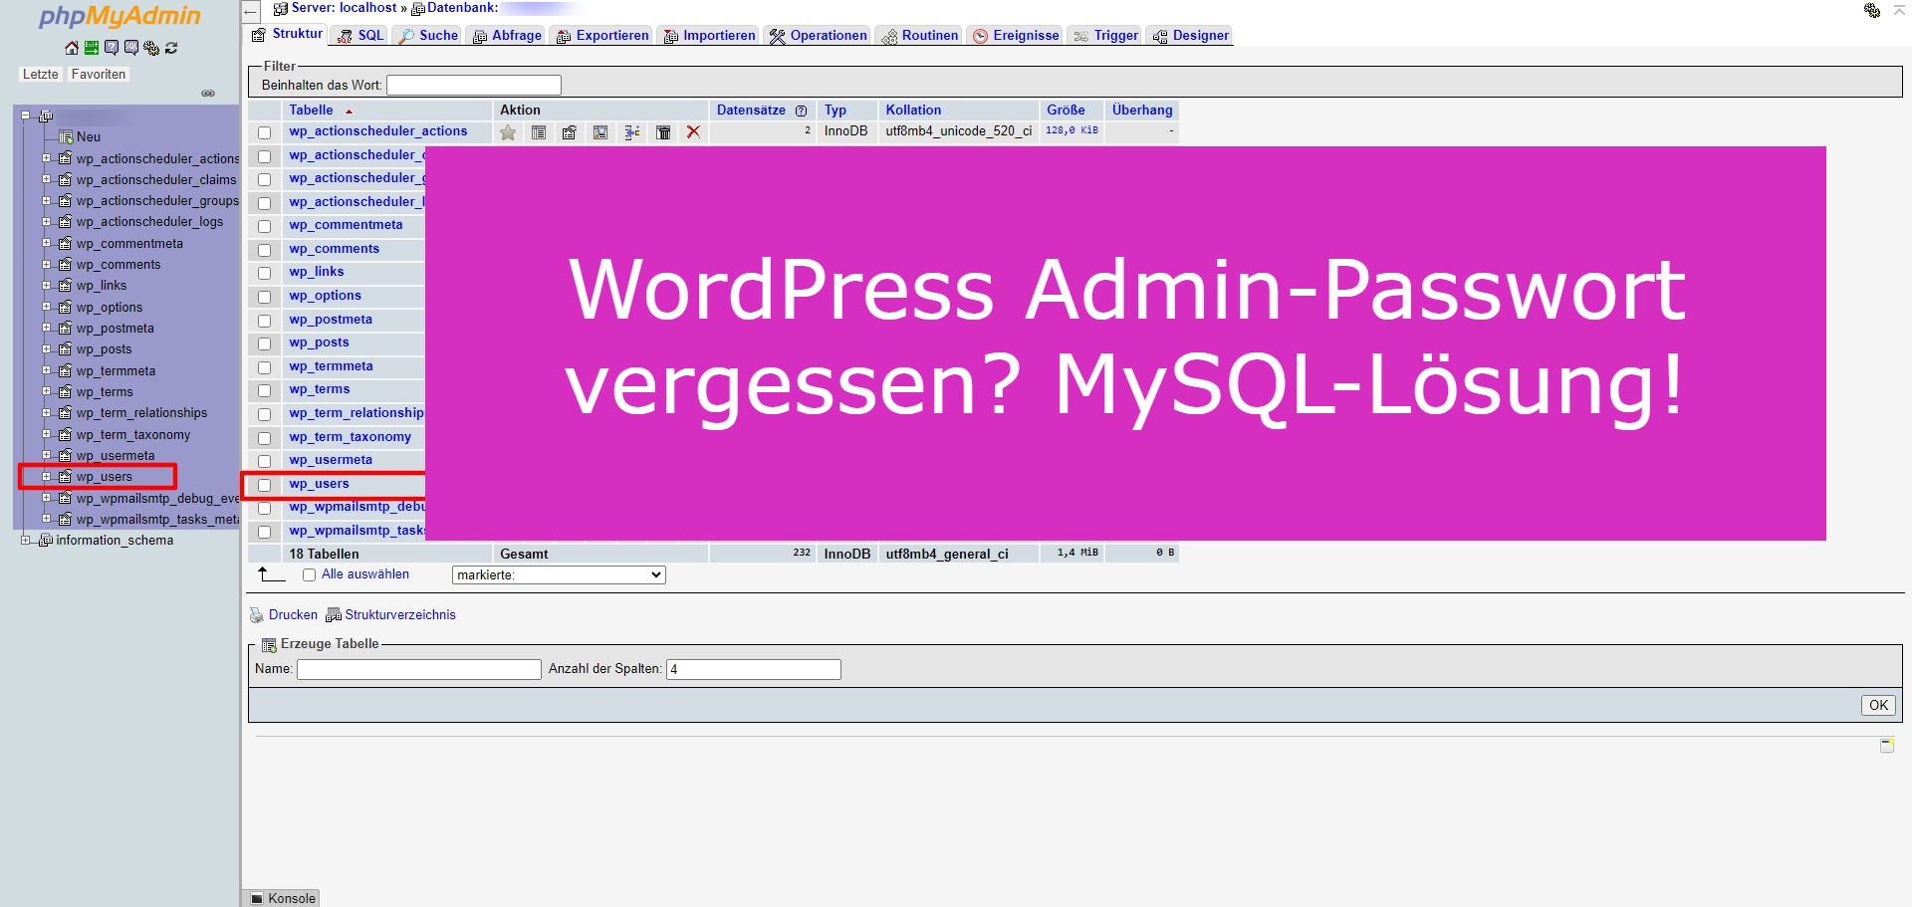Click Datensätze help question icon

(x=801, y=111)
